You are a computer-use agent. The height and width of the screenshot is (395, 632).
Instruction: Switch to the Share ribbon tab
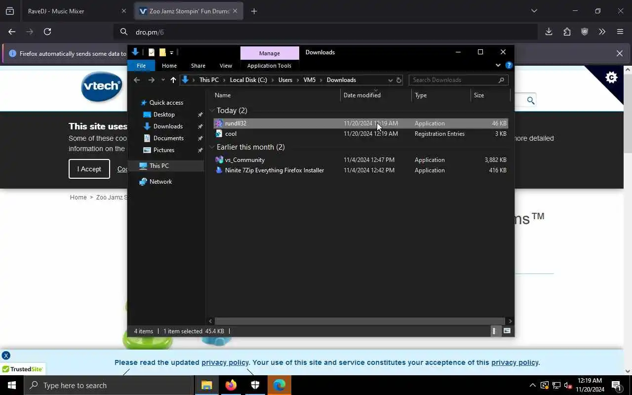coord(198,66)
